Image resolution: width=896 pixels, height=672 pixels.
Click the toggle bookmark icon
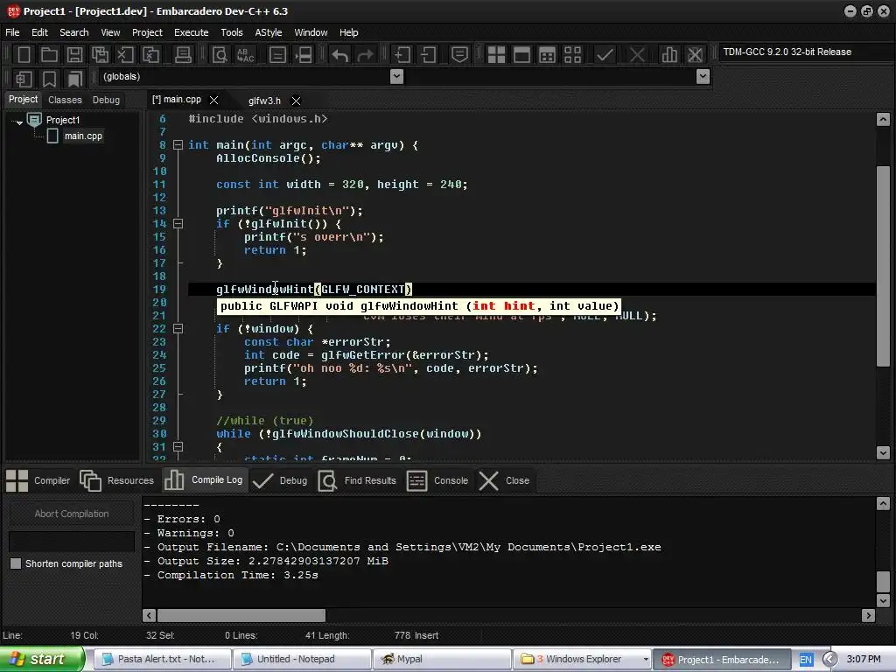[49, 78]
